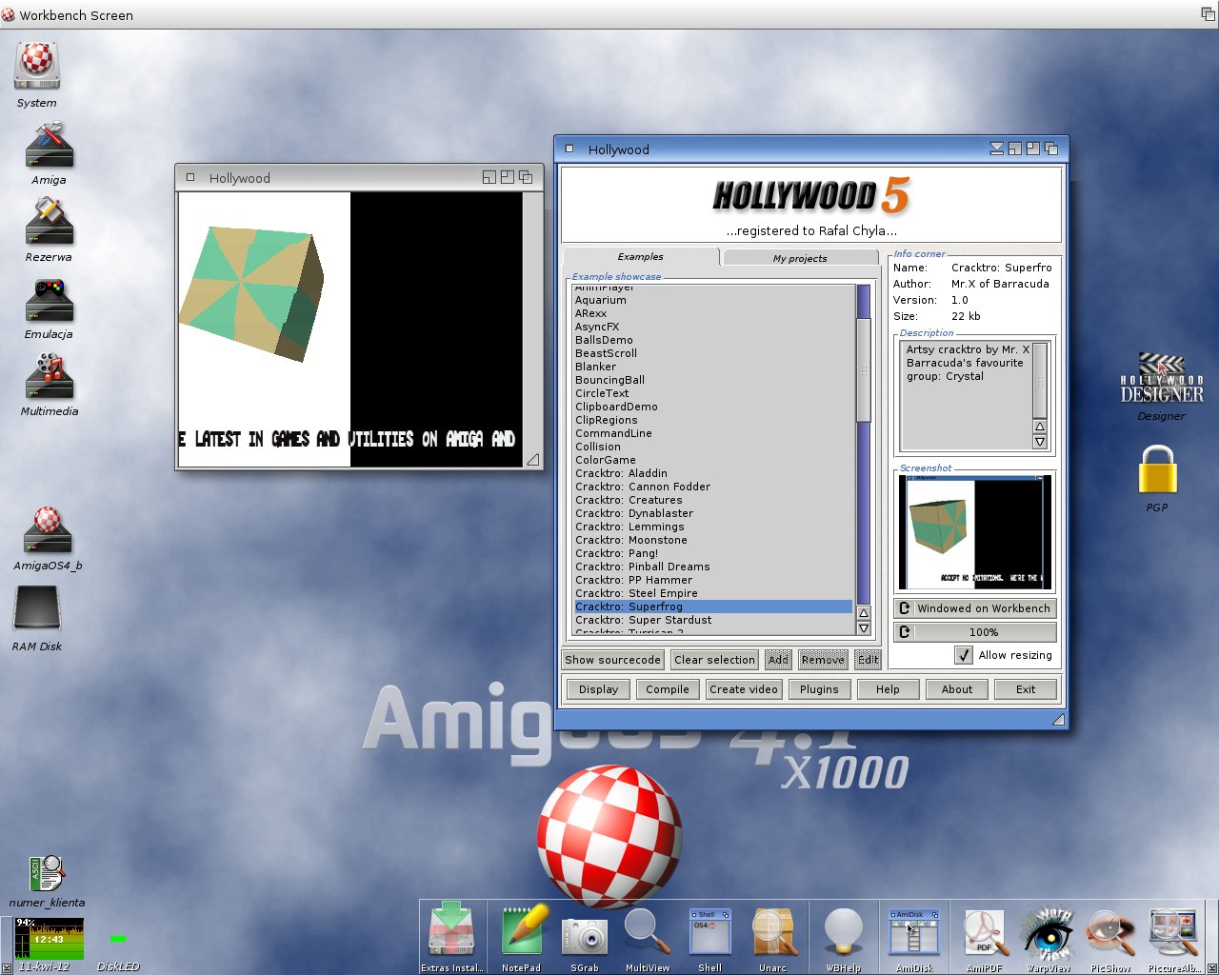Click the About button
Screen dimensions: 1219x975
coord(957,689)
